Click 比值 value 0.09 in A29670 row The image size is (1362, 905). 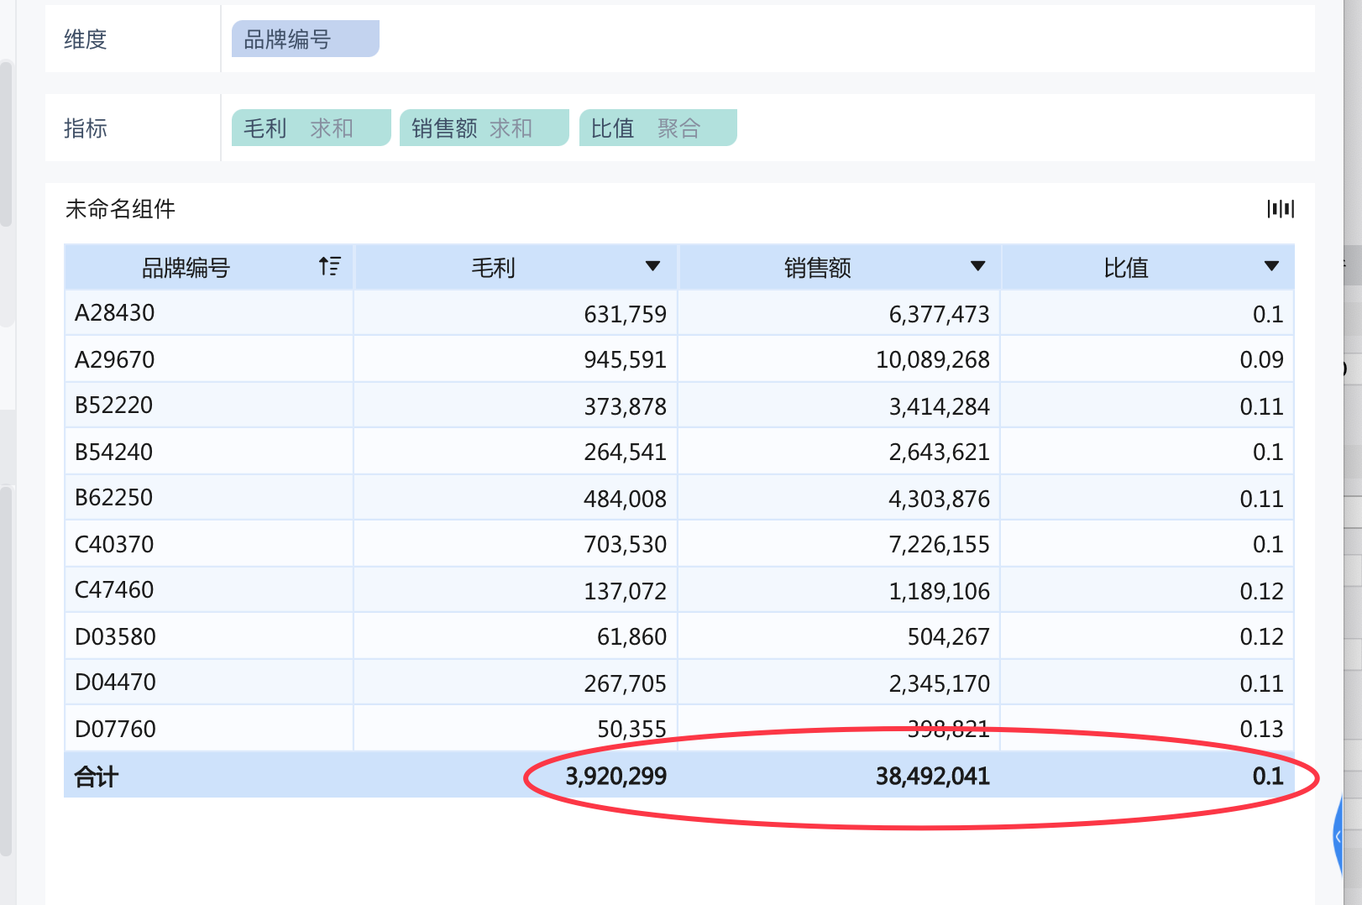tap(1261, 360)
